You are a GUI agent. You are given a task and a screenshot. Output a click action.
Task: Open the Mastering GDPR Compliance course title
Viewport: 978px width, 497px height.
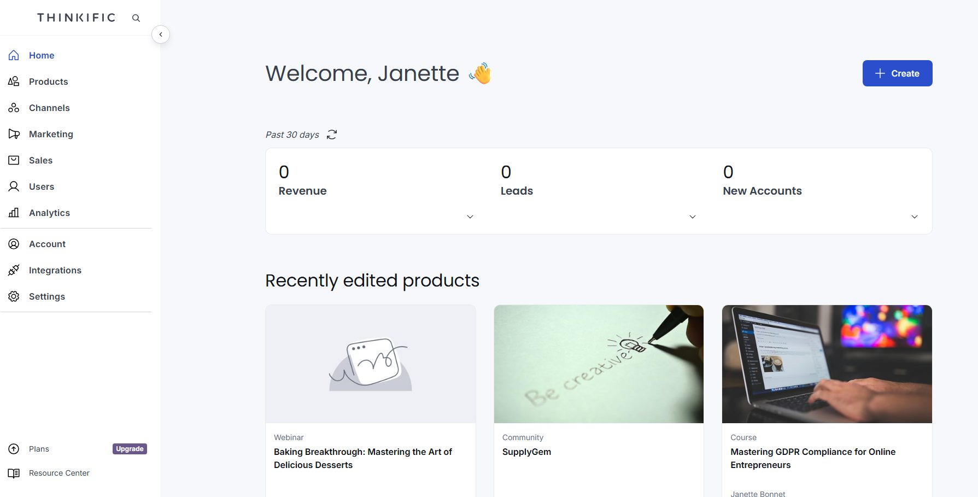(x=813, y=458)
